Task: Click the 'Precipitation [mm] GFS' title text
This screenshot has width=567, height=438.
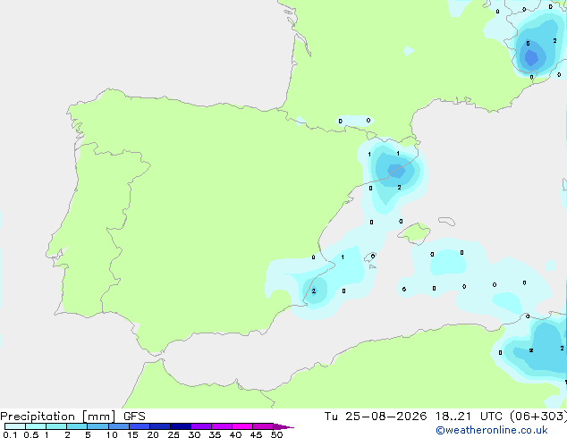Action: point(72,417)
